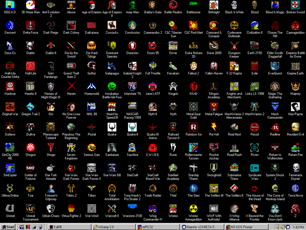
Task: Click the Tomb Raider icon
Action: pyautogui.click(x=153, y=188)
